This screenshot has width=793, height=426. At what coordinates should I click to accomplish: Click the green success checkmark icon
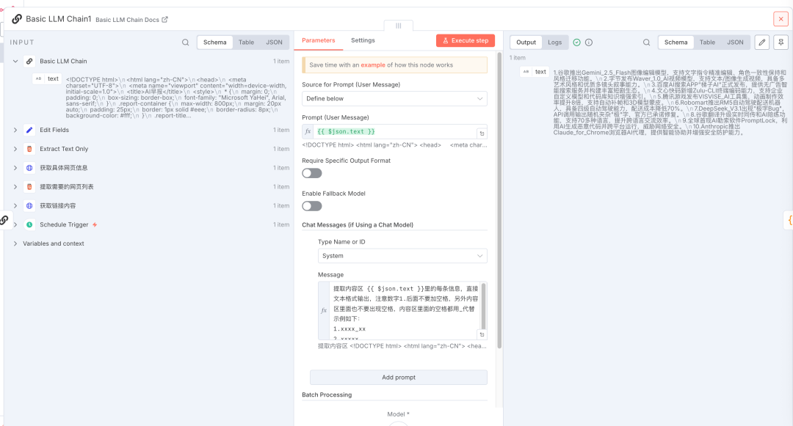(576, 43)
